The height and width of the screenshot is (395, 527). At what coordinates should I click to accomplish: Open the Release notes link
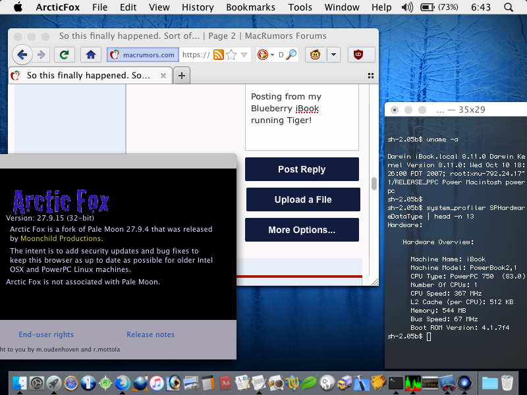(150, 334)
